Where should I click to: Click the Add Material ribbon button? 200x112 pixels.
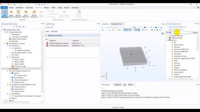tap(5, 14)
